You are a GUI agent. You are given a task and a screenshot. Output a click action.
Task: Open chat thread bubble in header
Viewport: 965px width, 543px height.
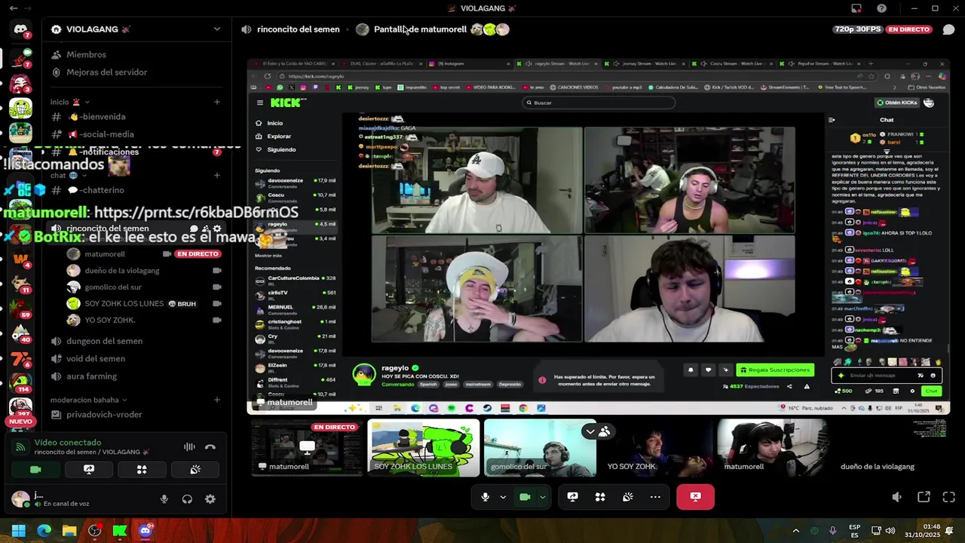(x=948, y=29)
